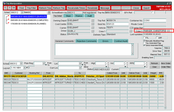Viewport: 174px width, 112px height.
Task: Click the Container No. field showing CON1
Action: pyautogui.click(x=155, y=20)
